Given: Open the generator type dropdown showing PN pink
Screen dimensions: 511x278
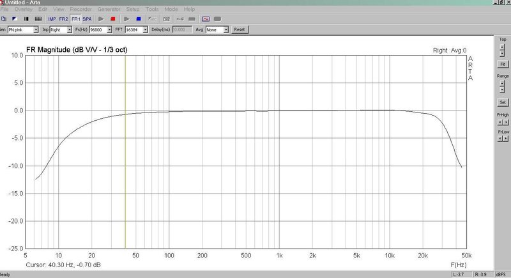Looking at the screenshot, I should pos(23,29).
